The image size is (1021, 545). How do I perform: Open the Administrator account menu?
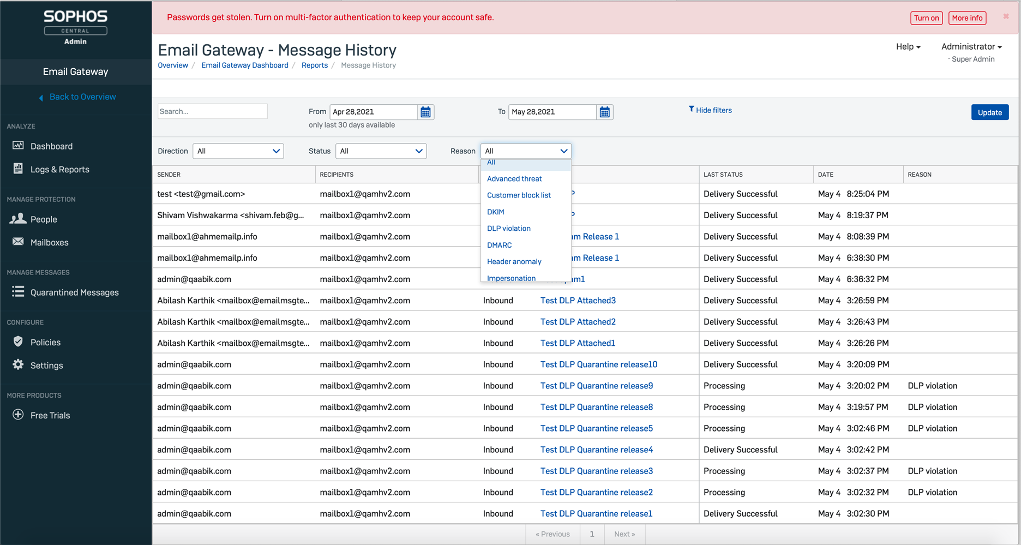click(971, 46)
